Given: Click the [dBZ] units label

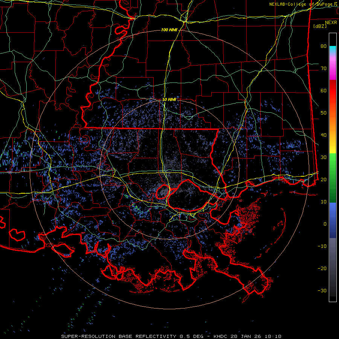Looking at the screenshot, I should pyautogui.click(x=320, y=26).
